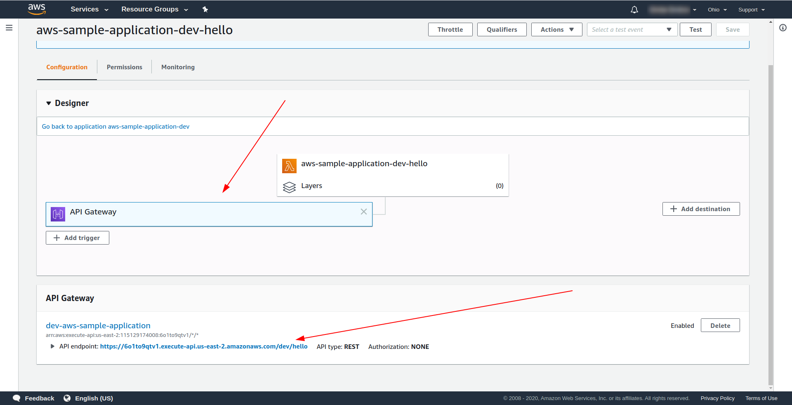Switch to the Permissions tab
Viewport: 792px width, 405px height.
[x=124, y=67]
